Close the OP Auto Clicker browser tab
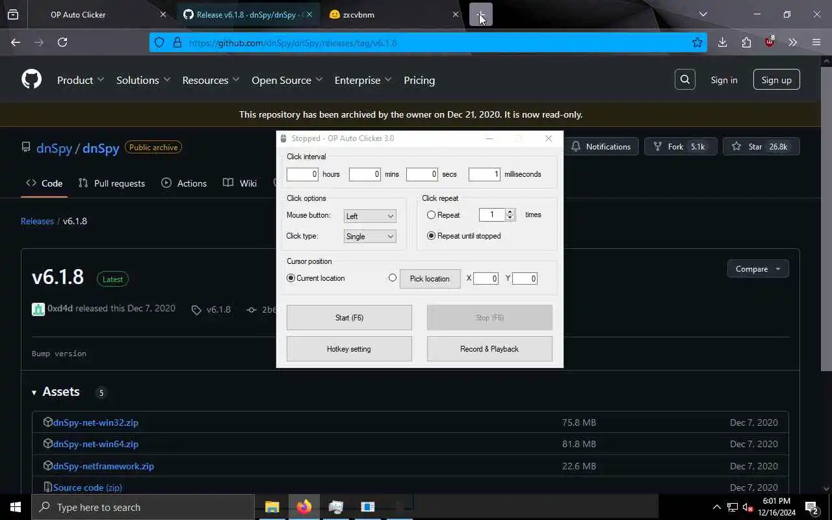 point(163,14)
